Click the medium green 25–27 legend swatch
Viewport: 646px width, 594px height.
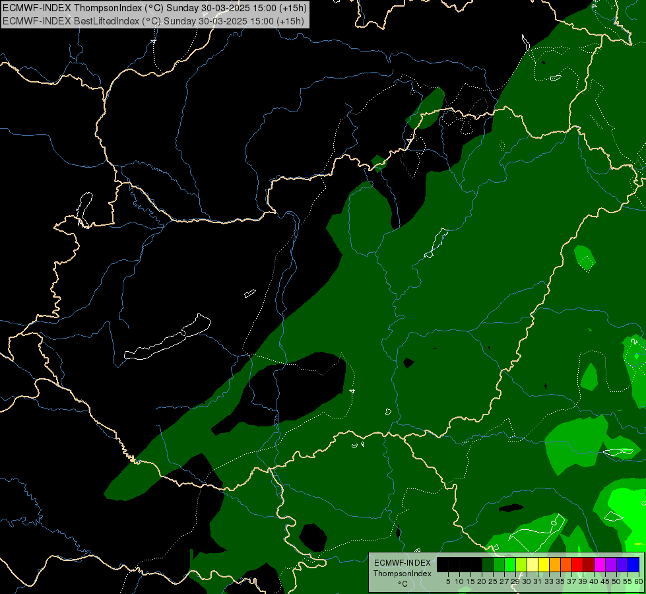(x=499, y=564)
